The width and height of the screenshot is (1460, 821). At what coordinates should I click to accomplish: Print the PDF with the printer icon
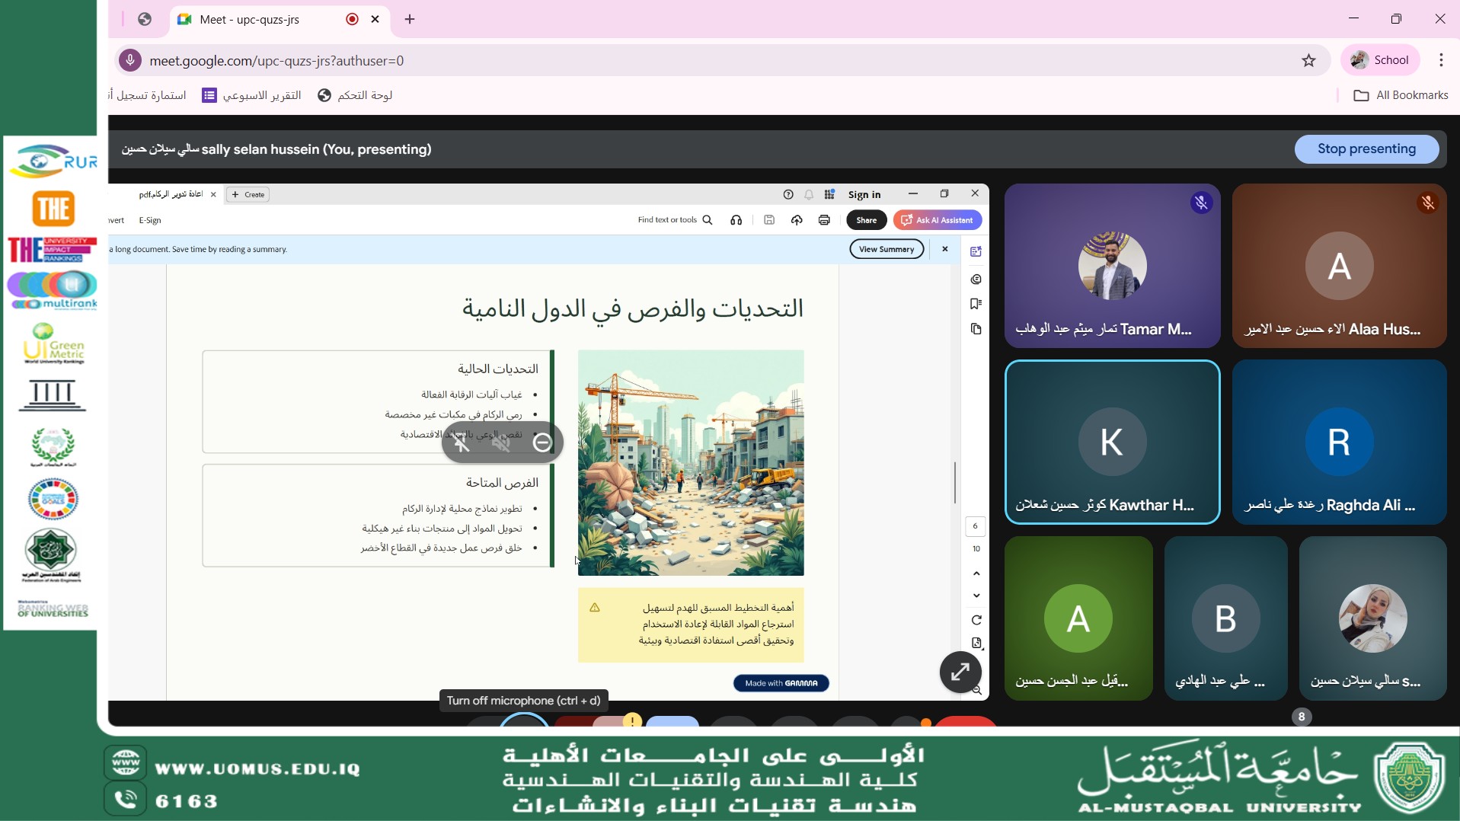(x=824, y=220)
